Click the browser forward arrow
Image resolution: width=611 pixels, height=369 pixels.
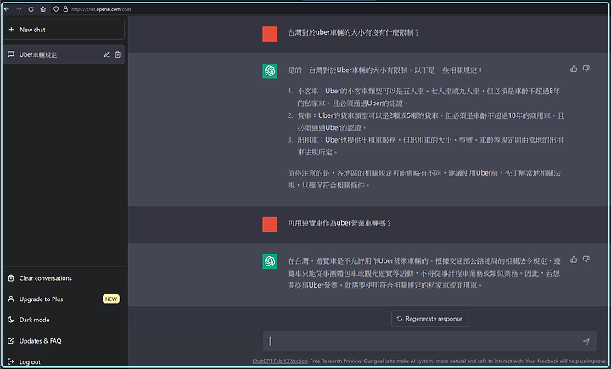[x=19, y=9]
